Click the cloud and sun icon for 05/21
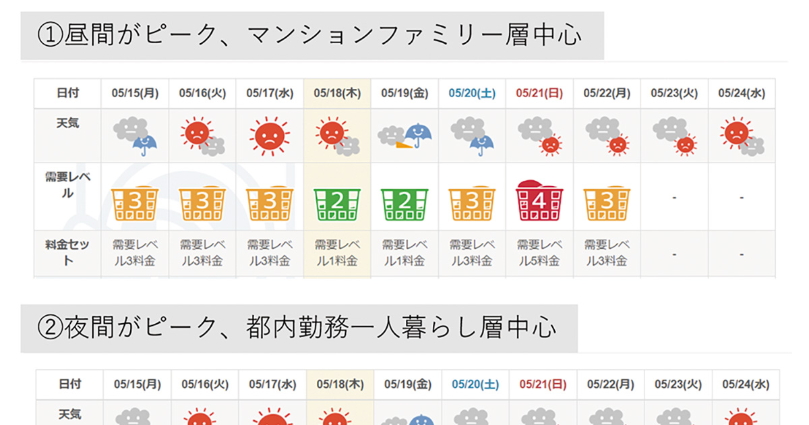This screenshot has height=425, width=809. (539, 136)
